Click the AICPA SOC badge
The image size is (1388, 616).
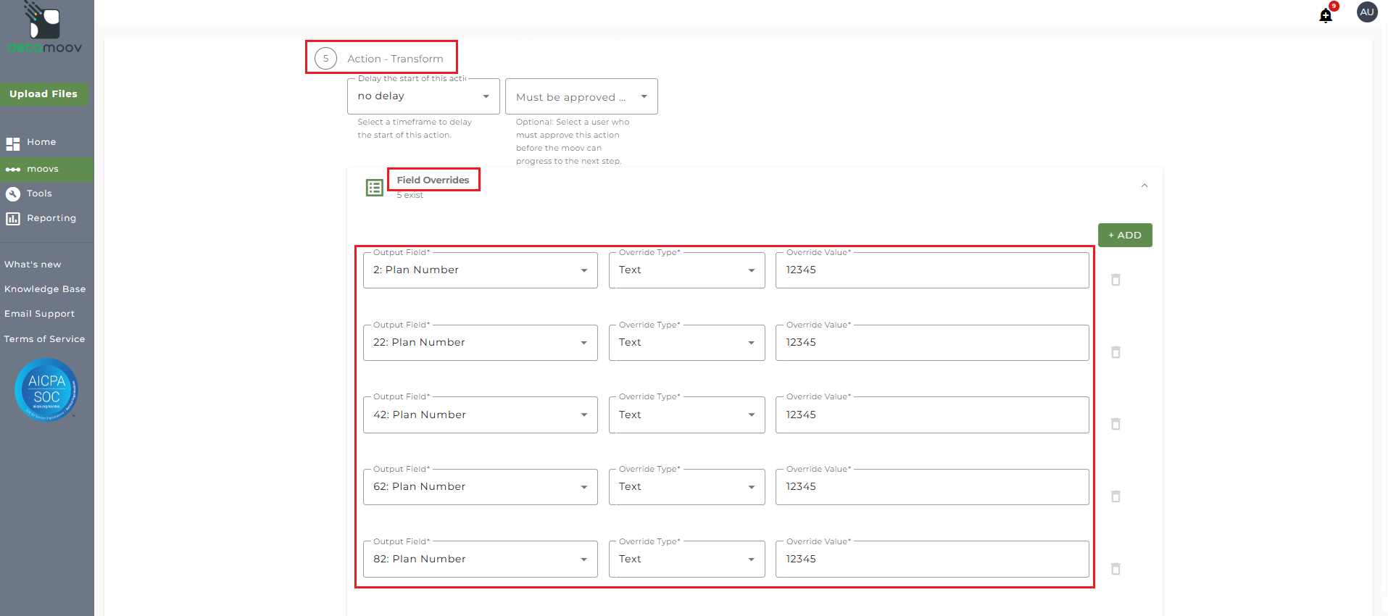(46, 390)
